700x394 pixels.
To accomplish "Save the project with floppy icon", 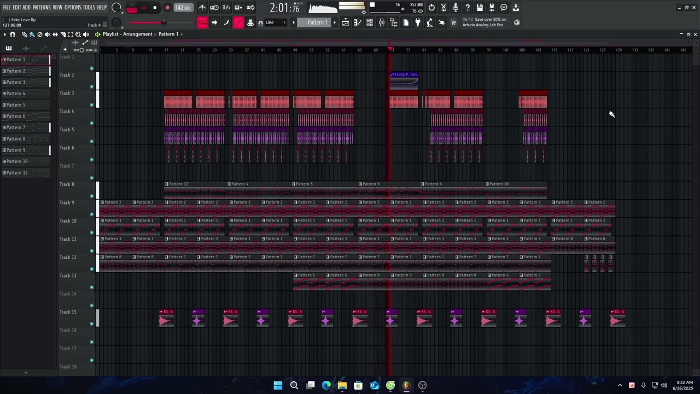I will pyautogui.click(x=480, y=8).
